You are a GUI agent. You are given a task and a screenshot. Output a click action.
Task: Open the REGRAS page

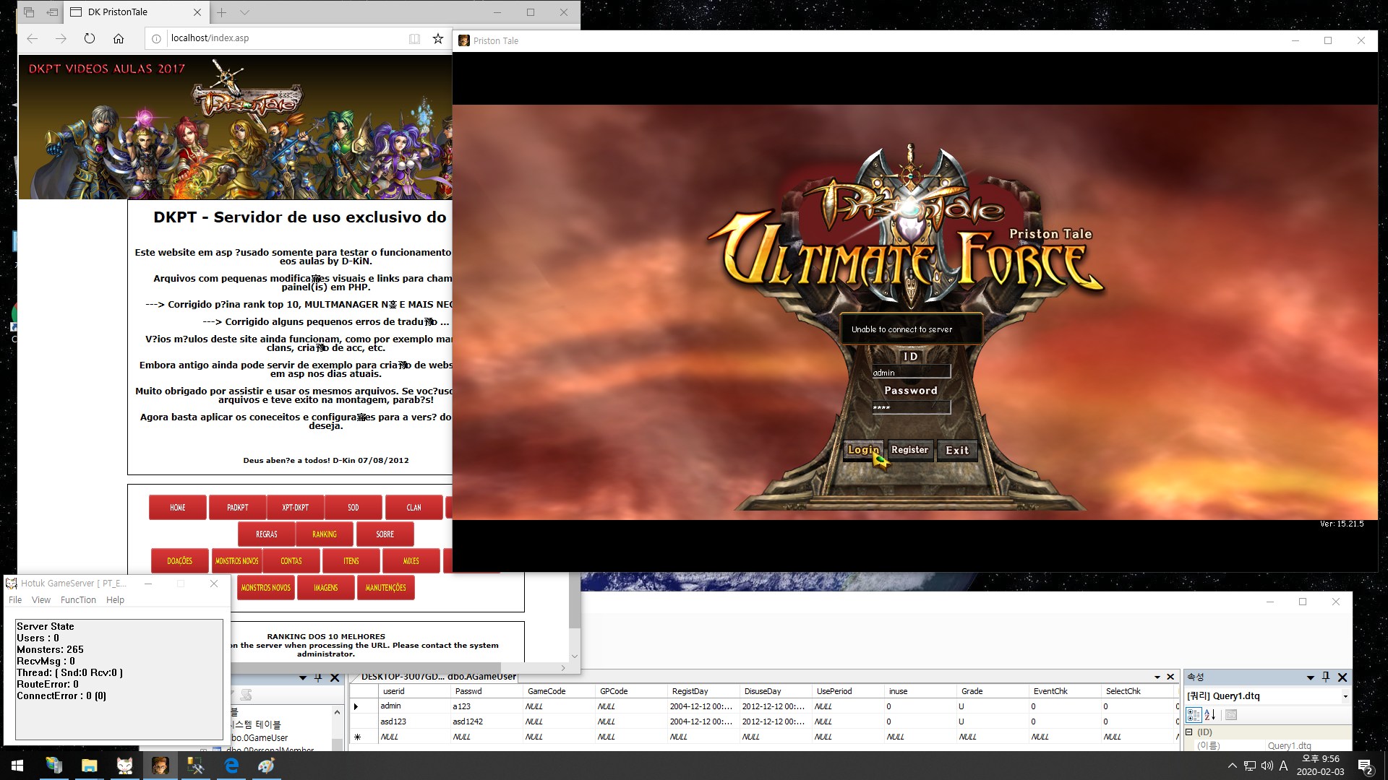pyautogui.click(x=267, y=534)
